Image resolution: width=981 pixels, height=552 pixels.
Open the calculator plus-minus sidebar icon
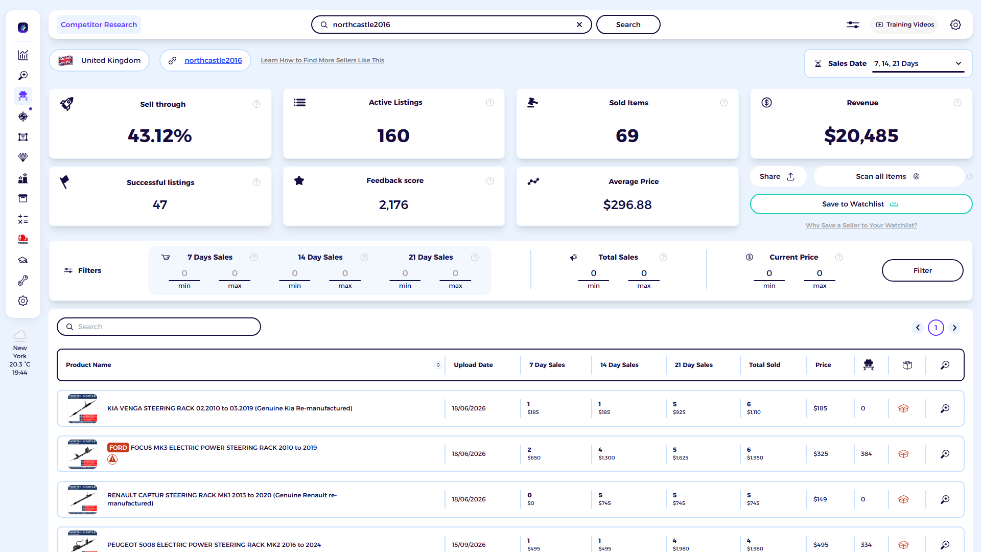click(x=23, y=219)
